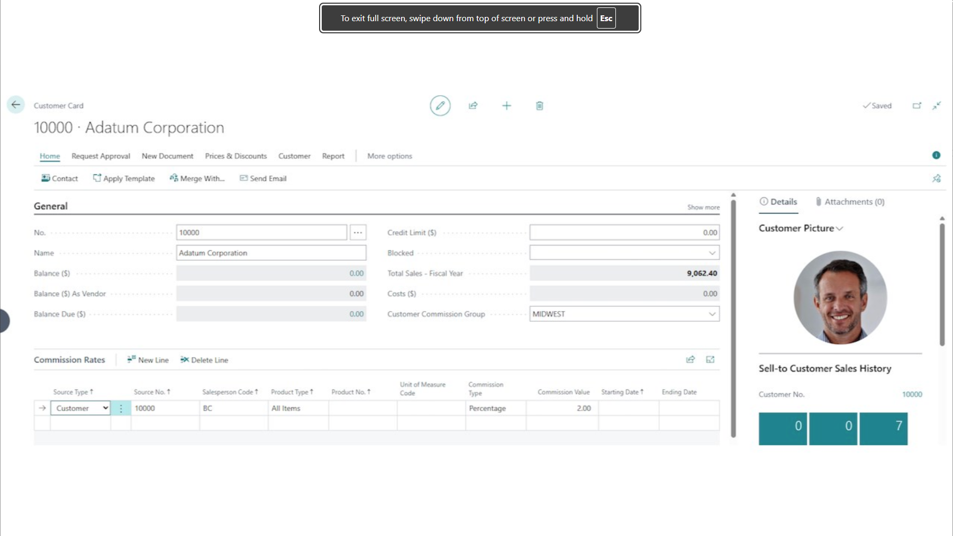Expand the Commission Rates section icon
The image size is (953, 536).
710,360
